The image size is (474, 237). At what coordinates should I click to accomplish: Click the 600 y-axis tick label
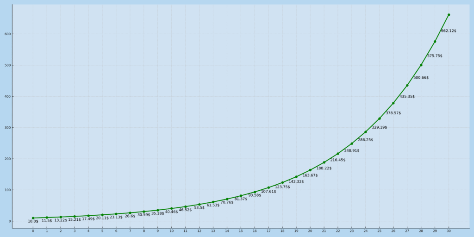point(7,34)
